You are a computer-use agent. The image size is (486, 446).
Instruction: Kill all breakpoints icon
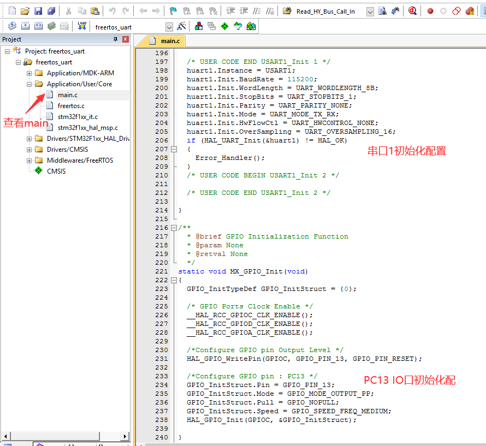coord(470,11)
